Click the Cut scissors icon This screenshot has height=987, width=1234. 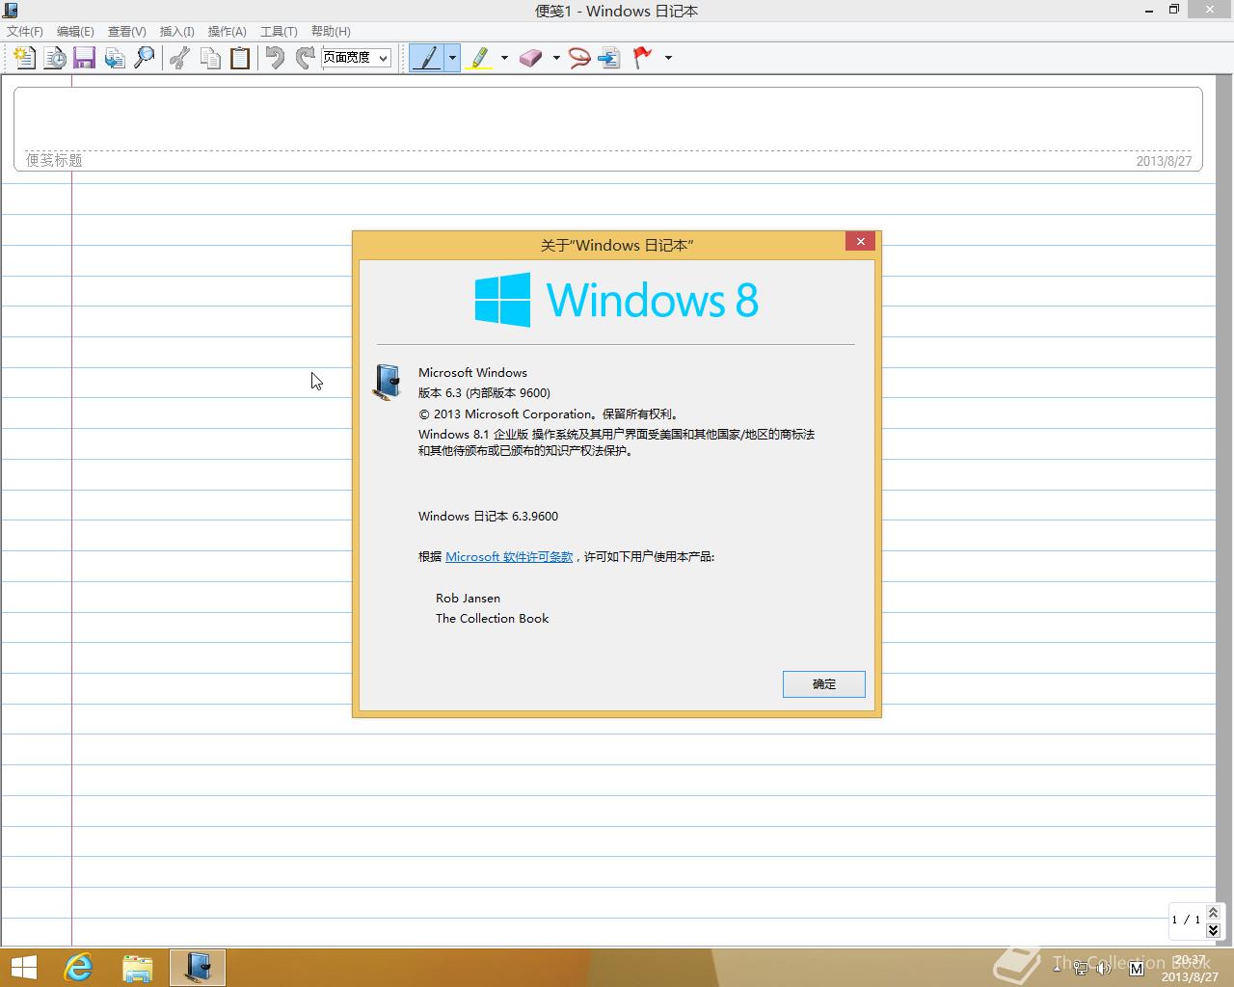tap(179, 58)
